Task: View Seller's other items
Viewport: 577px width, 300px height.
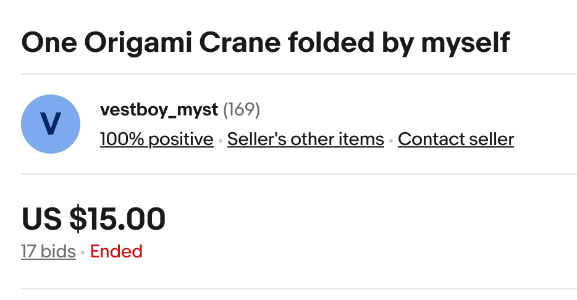Action: [305, 140]
